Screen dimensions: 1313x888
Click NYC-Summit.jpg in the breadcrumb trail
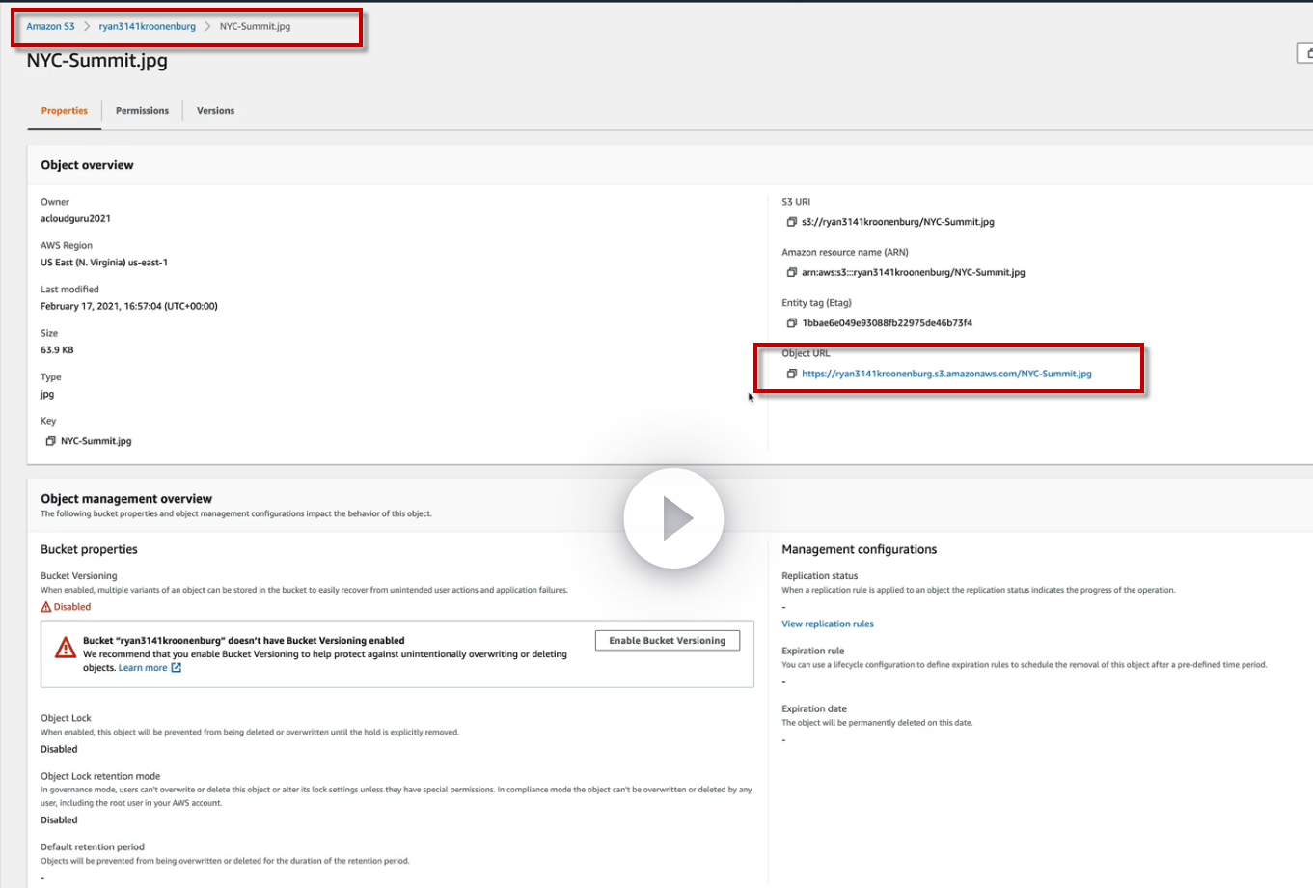point(255,26)
